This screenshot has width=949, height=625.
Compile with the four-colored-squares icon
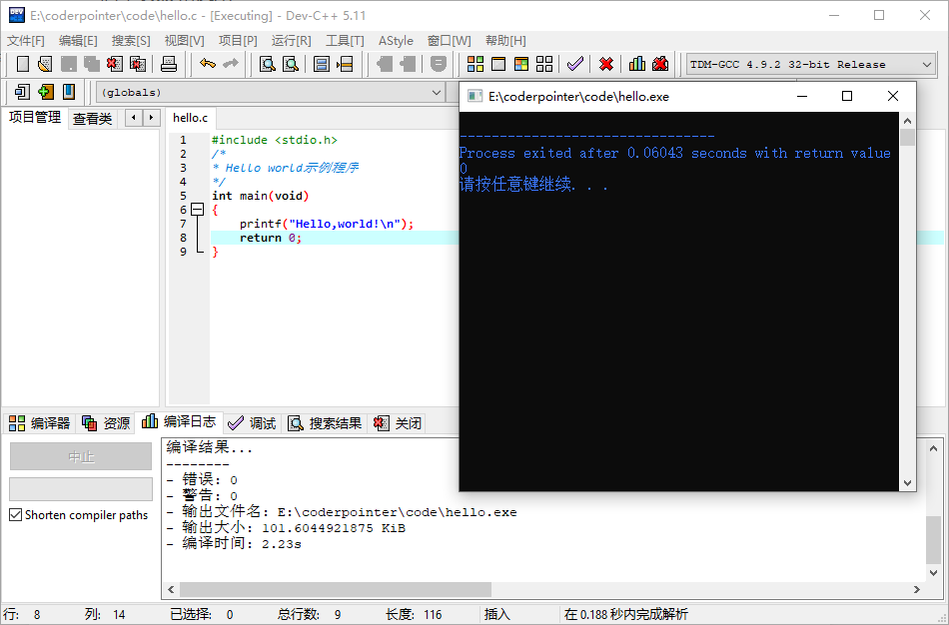(x=475, y=64)
